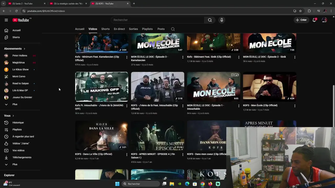Reload the page in browser
The image size is (335, 188).
(16, 11)
